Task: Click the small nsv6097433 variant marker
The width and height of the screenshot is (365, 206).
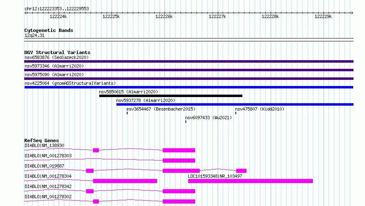Action: click(186, 122)
